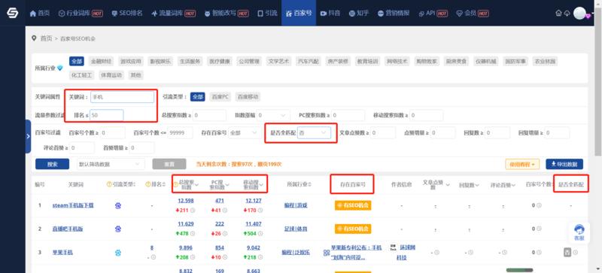
Task: Open the 抖音 nav item
Action: [x=330, y=13]
